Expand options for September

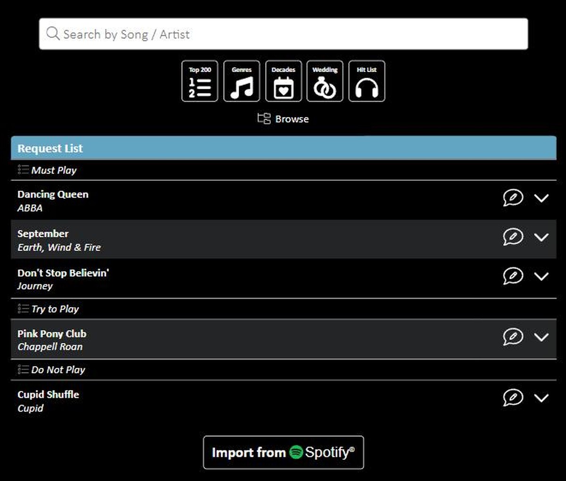pos(541,237)
